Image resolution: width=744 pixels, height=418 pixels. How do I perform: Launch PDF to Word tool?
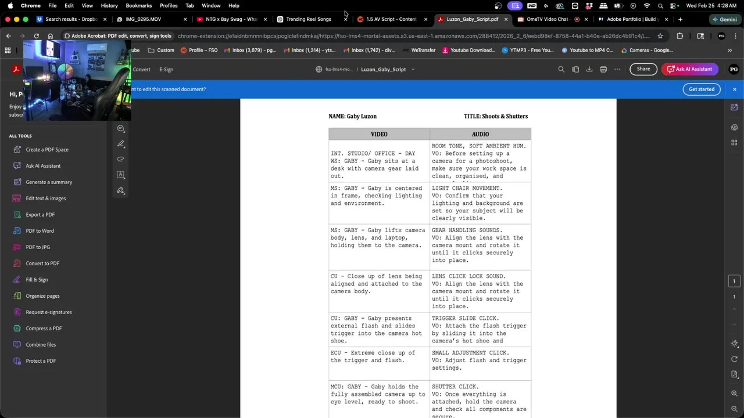40,230
